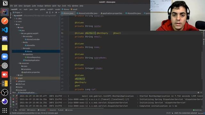Open the AnyDesk red dock icon

(4, 74)
